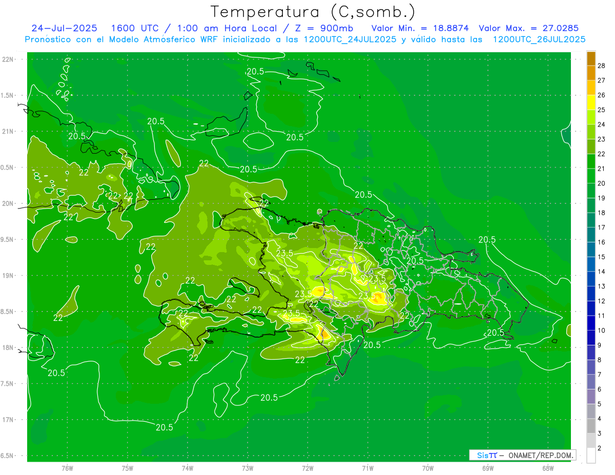Click the "18N" latitude axis label
Image resolution: width=615 pixels, height=475 pixels.
(x=8, y=347)
